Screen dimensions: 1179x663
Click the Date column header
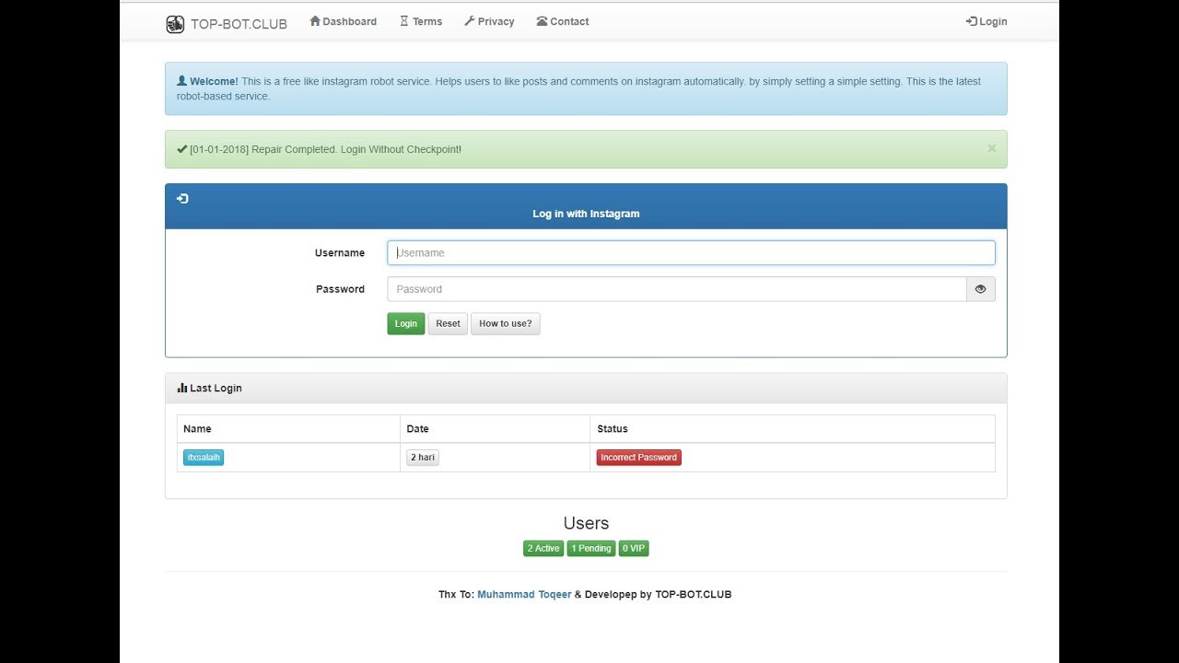click(x=418, y=429)
